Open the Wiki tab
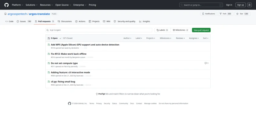 (x=107, y=21)
